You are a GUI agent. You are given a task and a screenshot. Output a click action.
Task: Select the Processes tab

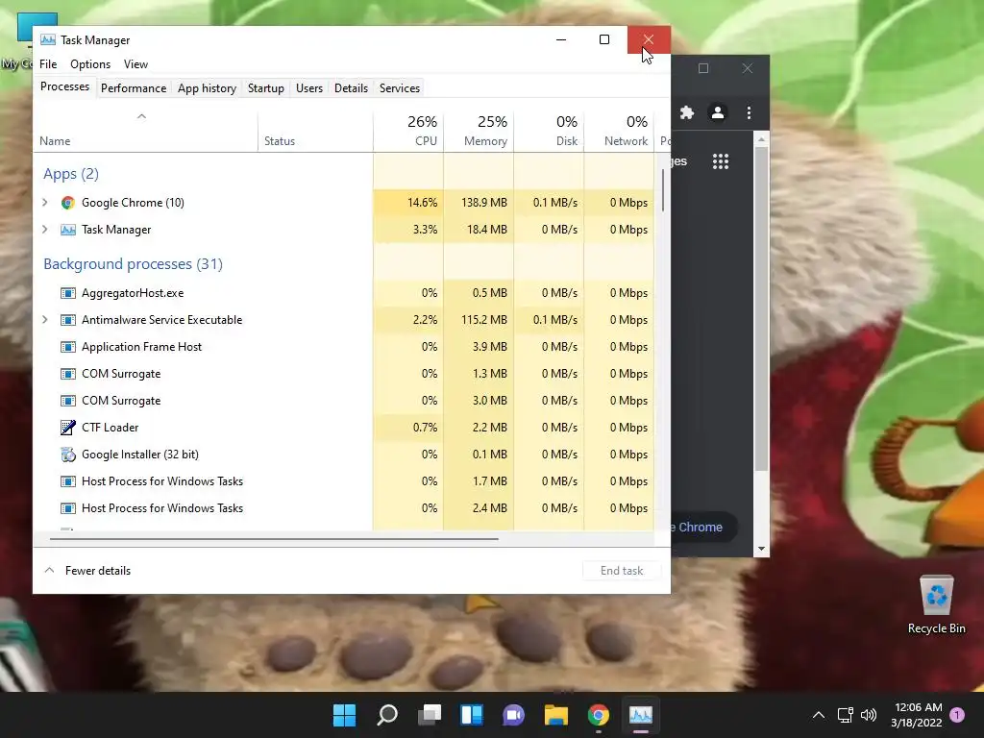tap(64, 86)
